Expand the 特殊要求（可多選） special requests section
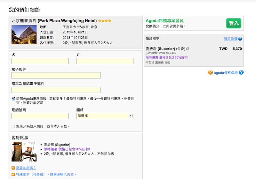This screenshot has width=256, height=179. pos(46,175)
